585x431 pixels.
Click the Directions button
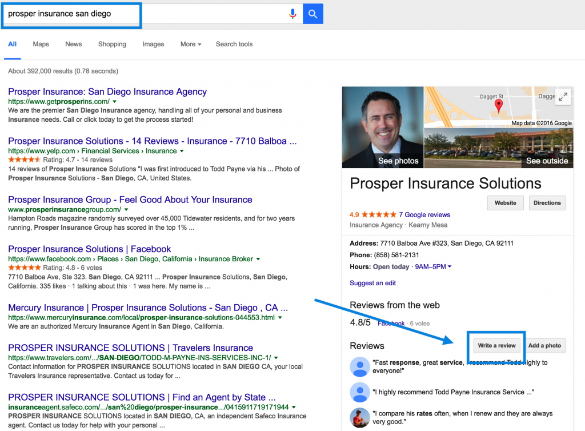(x=547, y=203)
